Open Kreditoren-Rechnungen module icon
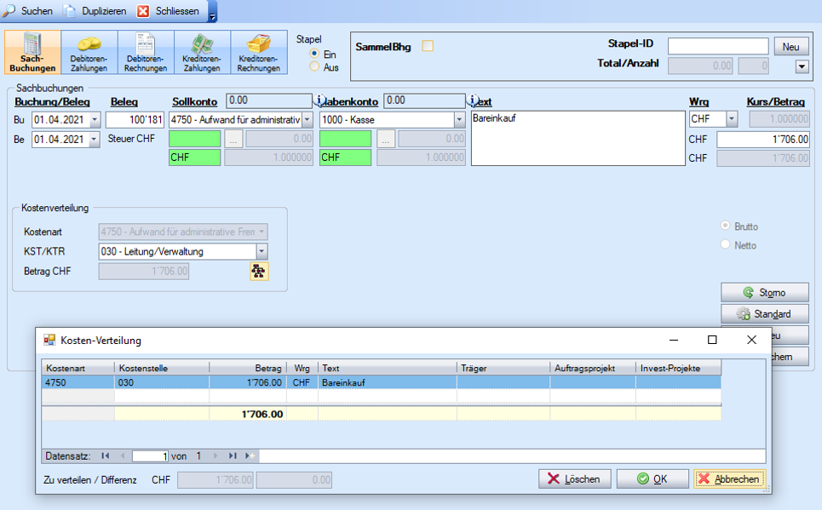 (x=259, y=53)
